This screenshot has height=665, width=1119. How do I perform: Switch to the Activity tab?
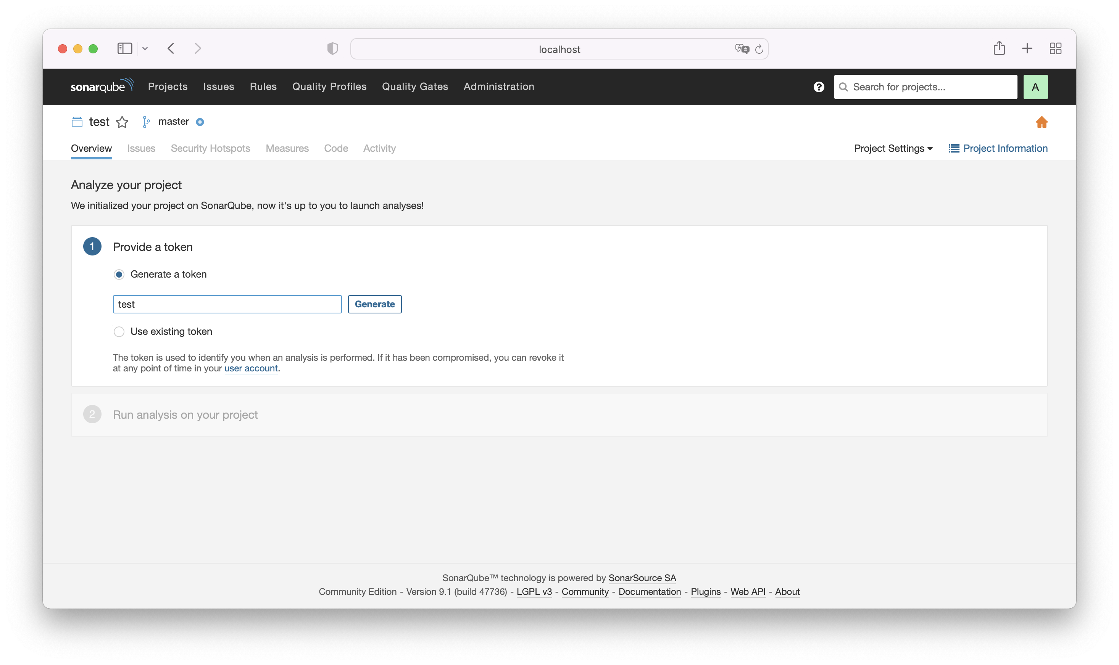pos(379,148)
